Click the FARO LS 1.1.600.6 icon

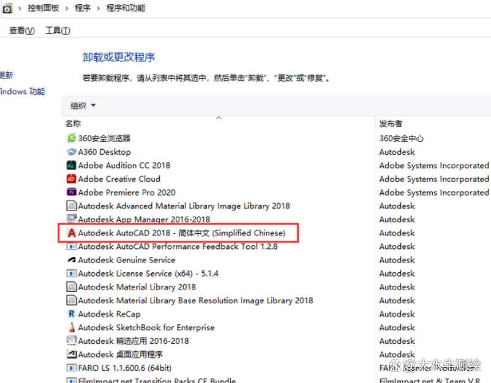click(72, 368)
